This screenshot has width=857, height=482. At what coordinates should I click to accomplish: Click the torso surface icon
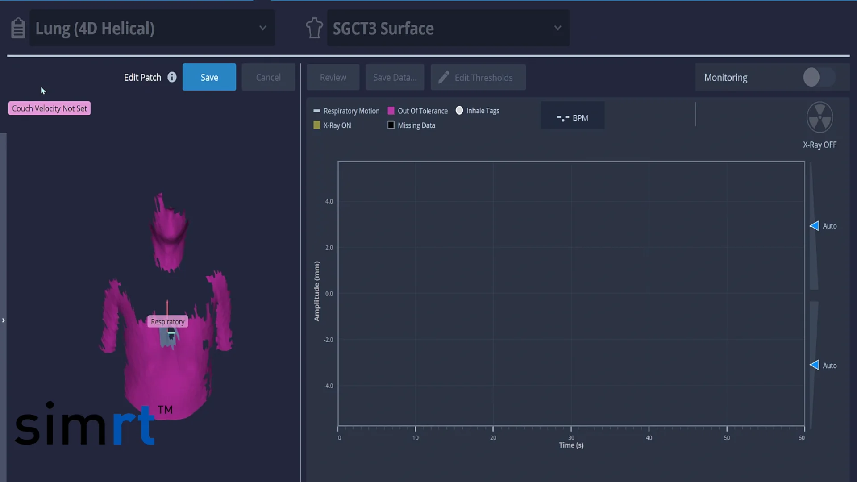click(314, 28)
